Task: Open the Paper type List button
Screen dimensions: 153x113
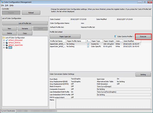Action: 65,37
